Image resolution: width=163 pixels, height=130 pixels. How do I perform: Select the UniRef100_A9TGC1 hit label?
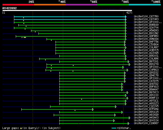146,101
